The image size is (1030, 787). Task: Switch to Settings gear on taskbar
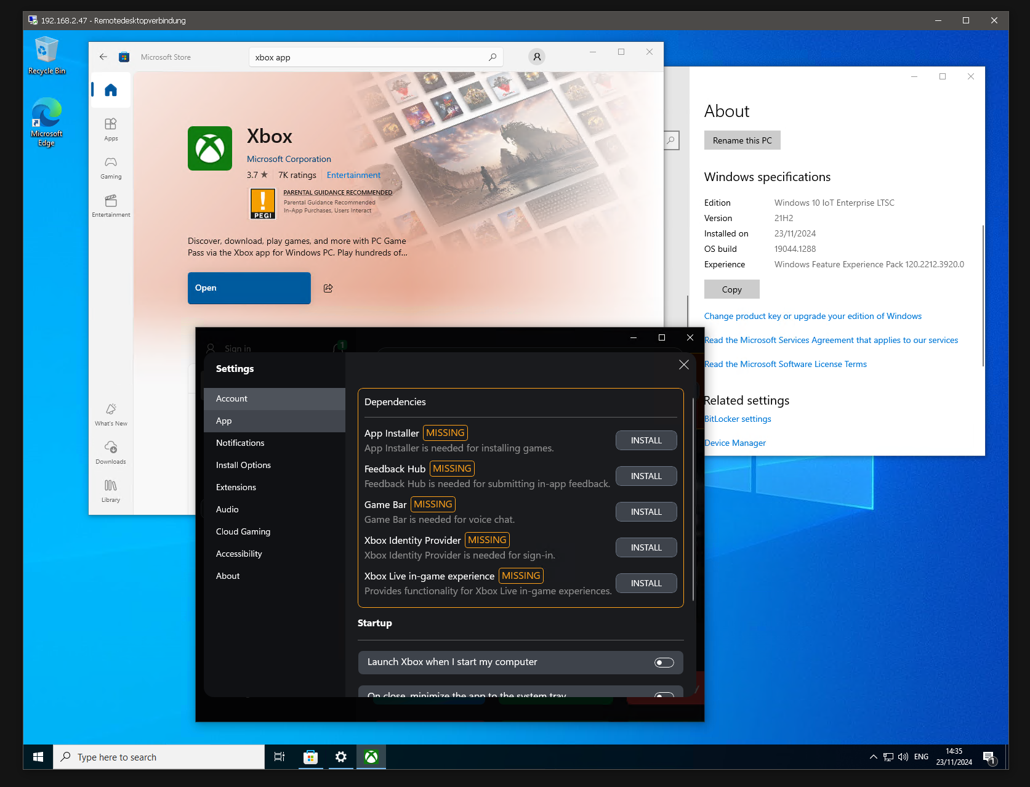click(341, 757)
